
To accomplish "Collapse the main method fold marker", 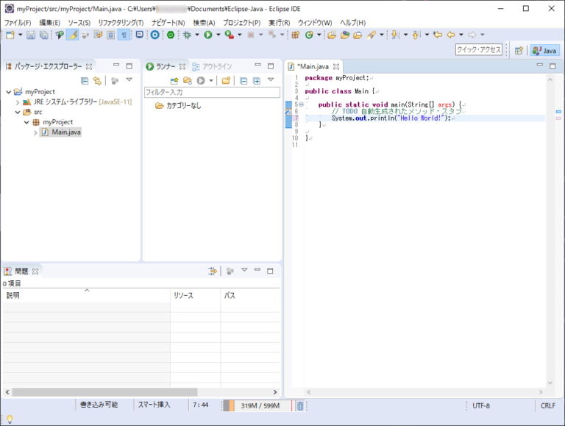I will [x=301, y=104].
